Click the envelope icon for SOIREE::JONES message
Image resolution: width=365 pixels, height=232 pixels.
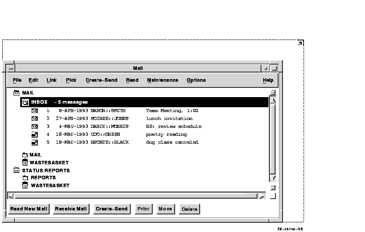pyautogui.click(x=35, y=119)
